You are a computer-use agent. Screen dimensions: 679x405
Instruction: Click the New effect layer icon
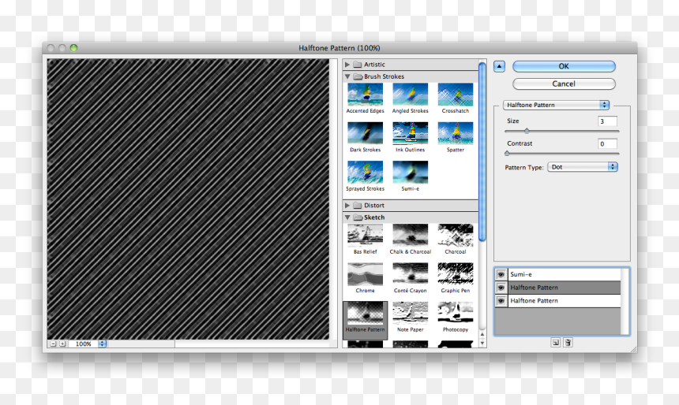[555, 342]
